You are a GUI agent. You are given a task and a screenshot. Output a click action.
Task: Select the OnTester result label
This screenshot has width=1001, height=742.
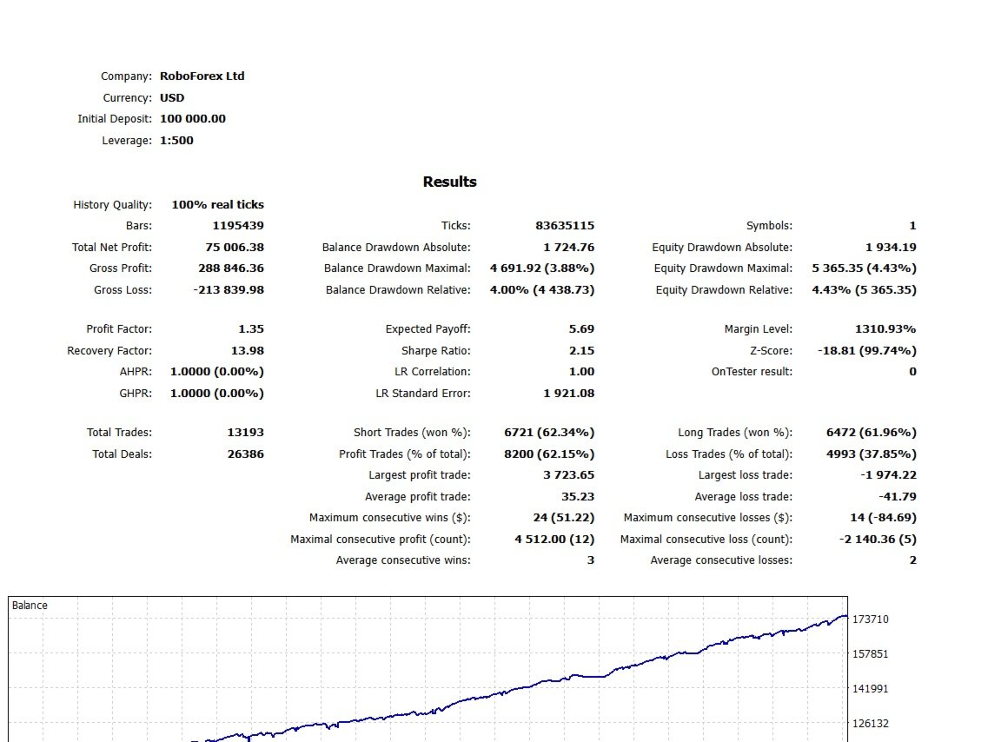point(752,372)
